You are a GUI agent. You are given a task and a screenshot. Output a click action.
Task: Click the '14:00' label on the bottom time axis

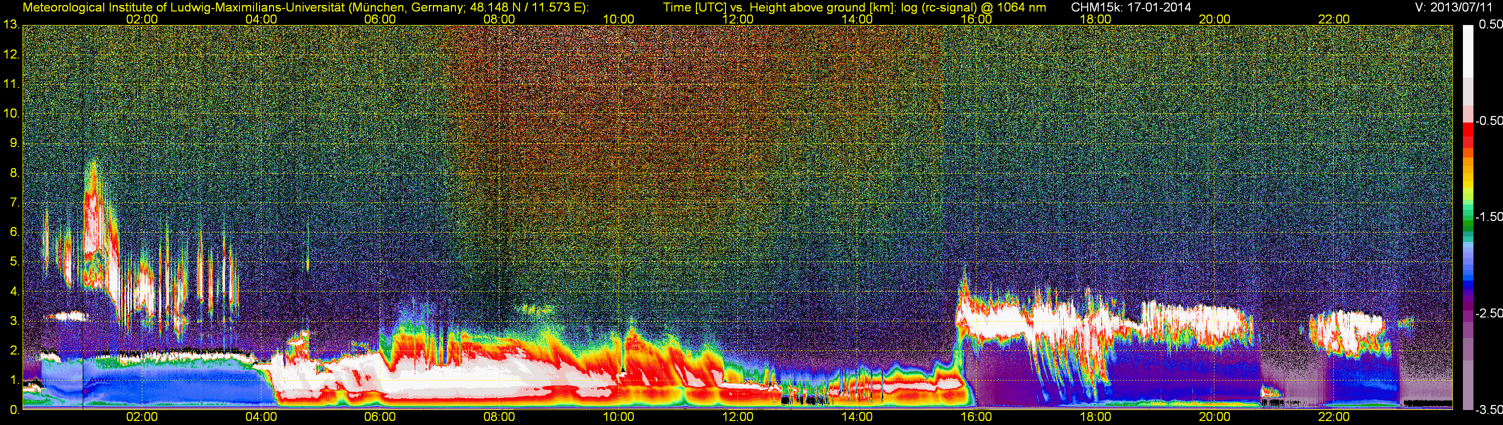click(x=857, y=417)
